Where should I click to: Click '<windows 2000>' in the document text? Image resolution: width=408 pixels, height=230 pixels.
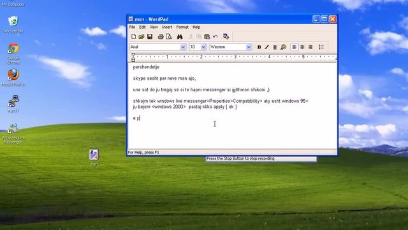168,107
